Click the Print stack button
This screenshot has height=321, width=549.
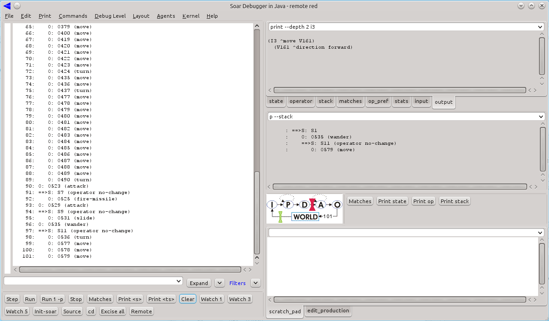pyautogui.click(x=454, y=201)
